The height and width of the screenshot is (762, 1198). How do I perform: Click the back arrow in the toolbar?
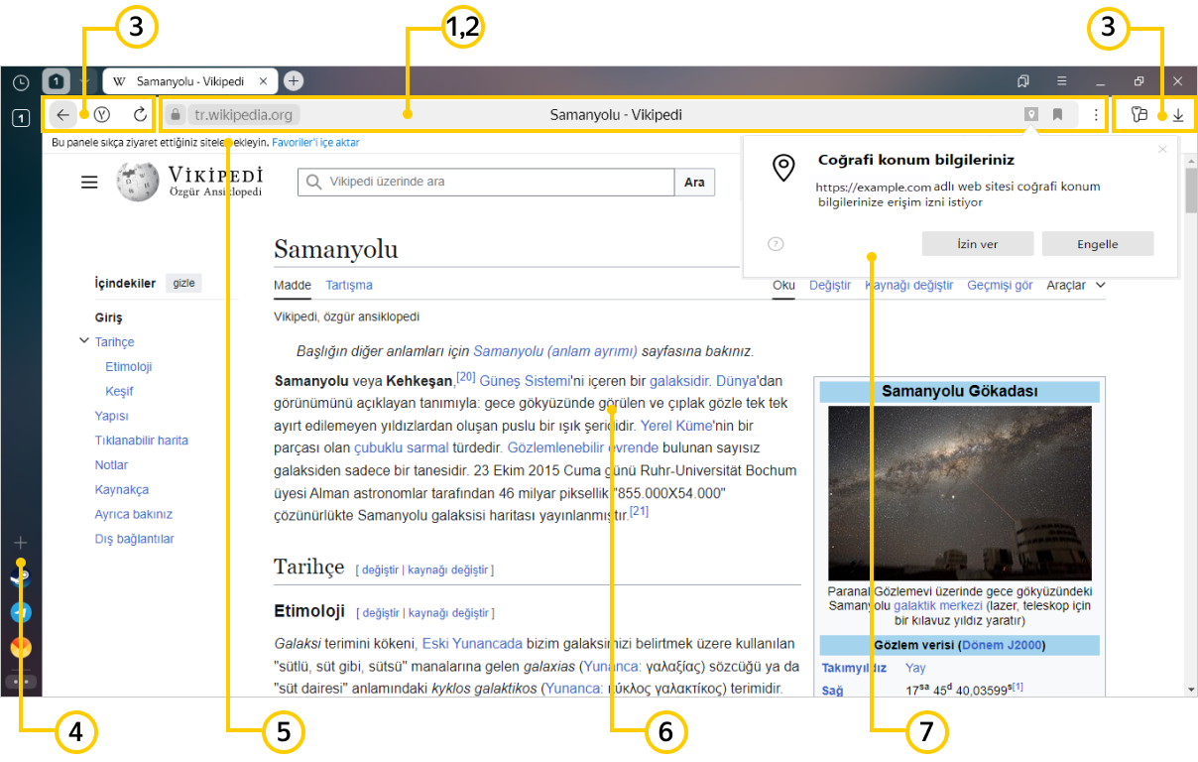(x=62, y=115)
